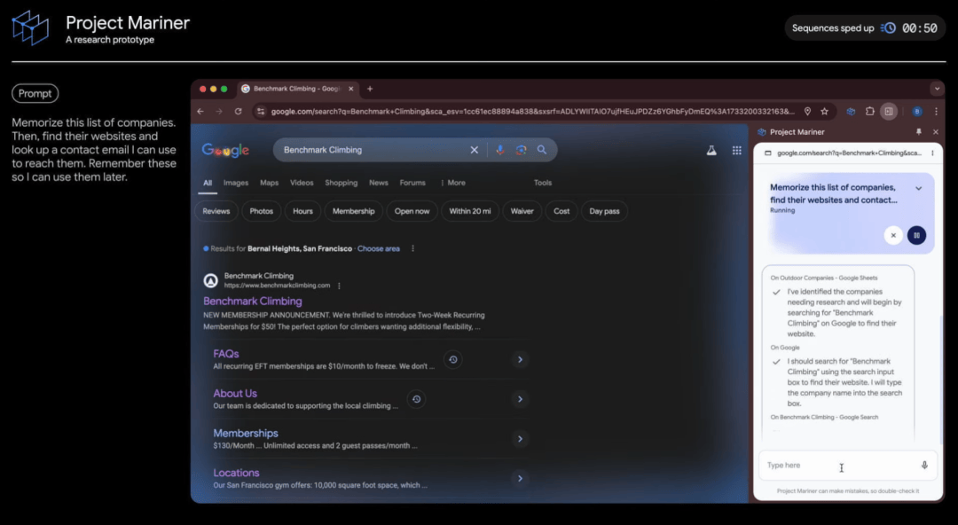Open site information icon in address bar
This screenshot has width=958, height=525.
(x=261, y=111)
